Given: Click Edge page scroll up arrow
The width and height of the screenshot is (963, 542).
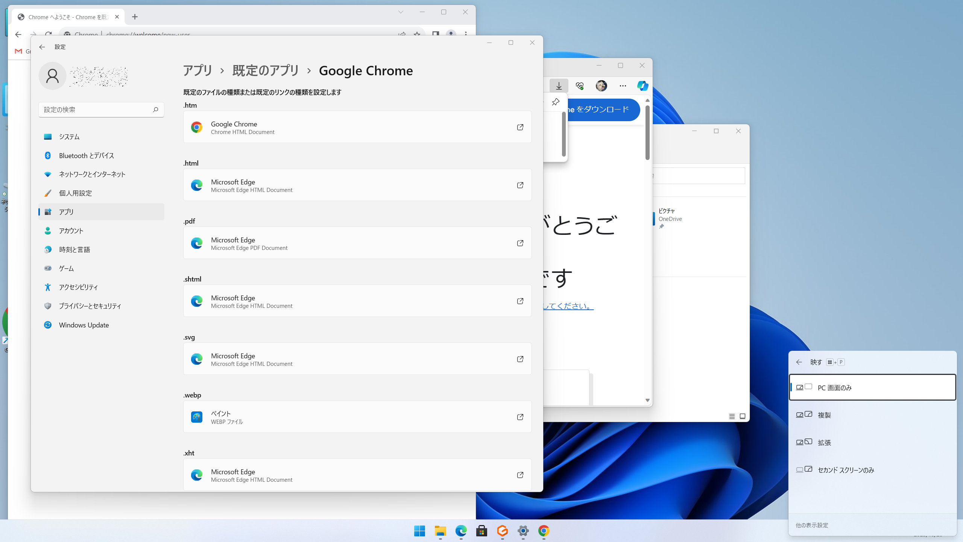Looking at the screenshot, I should coord(647,100).
